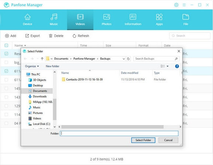213x165 pixels.
Task: Click navigation pane scroll up arrow
Action: pyautogui.click(x=55, y=72)
